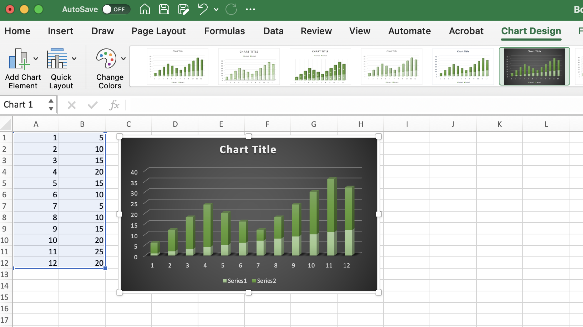583x327 pixels.
Task: Click the Add Chart Element icon
Action: pyautogui.click(x=20, y=59)
